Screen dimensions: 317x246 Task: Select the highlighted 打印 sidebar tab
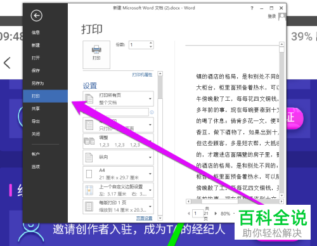click(45, 96)
